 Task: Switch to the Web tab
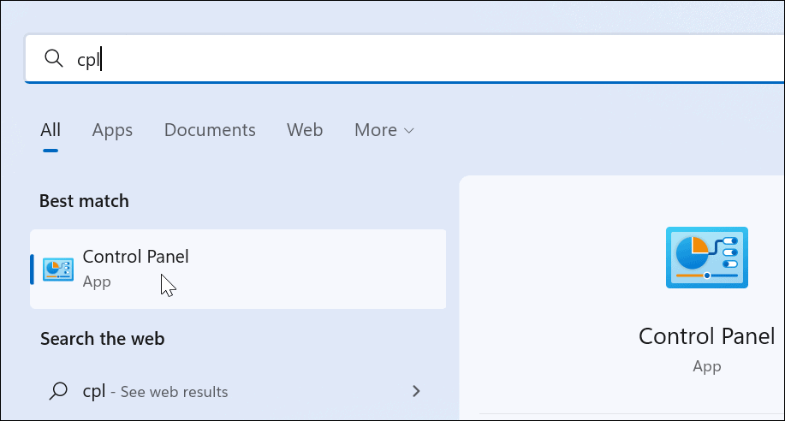tap(305, 130)
